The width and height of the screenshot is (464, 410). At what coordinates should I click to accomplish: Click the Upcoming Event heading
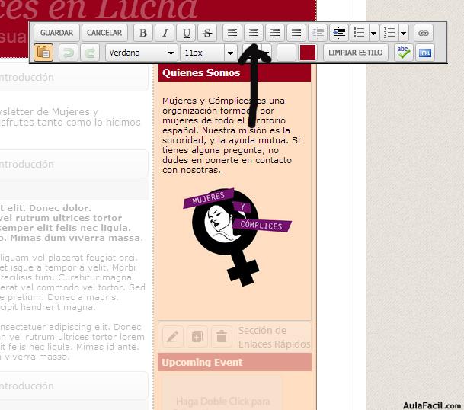click(202, 362)
